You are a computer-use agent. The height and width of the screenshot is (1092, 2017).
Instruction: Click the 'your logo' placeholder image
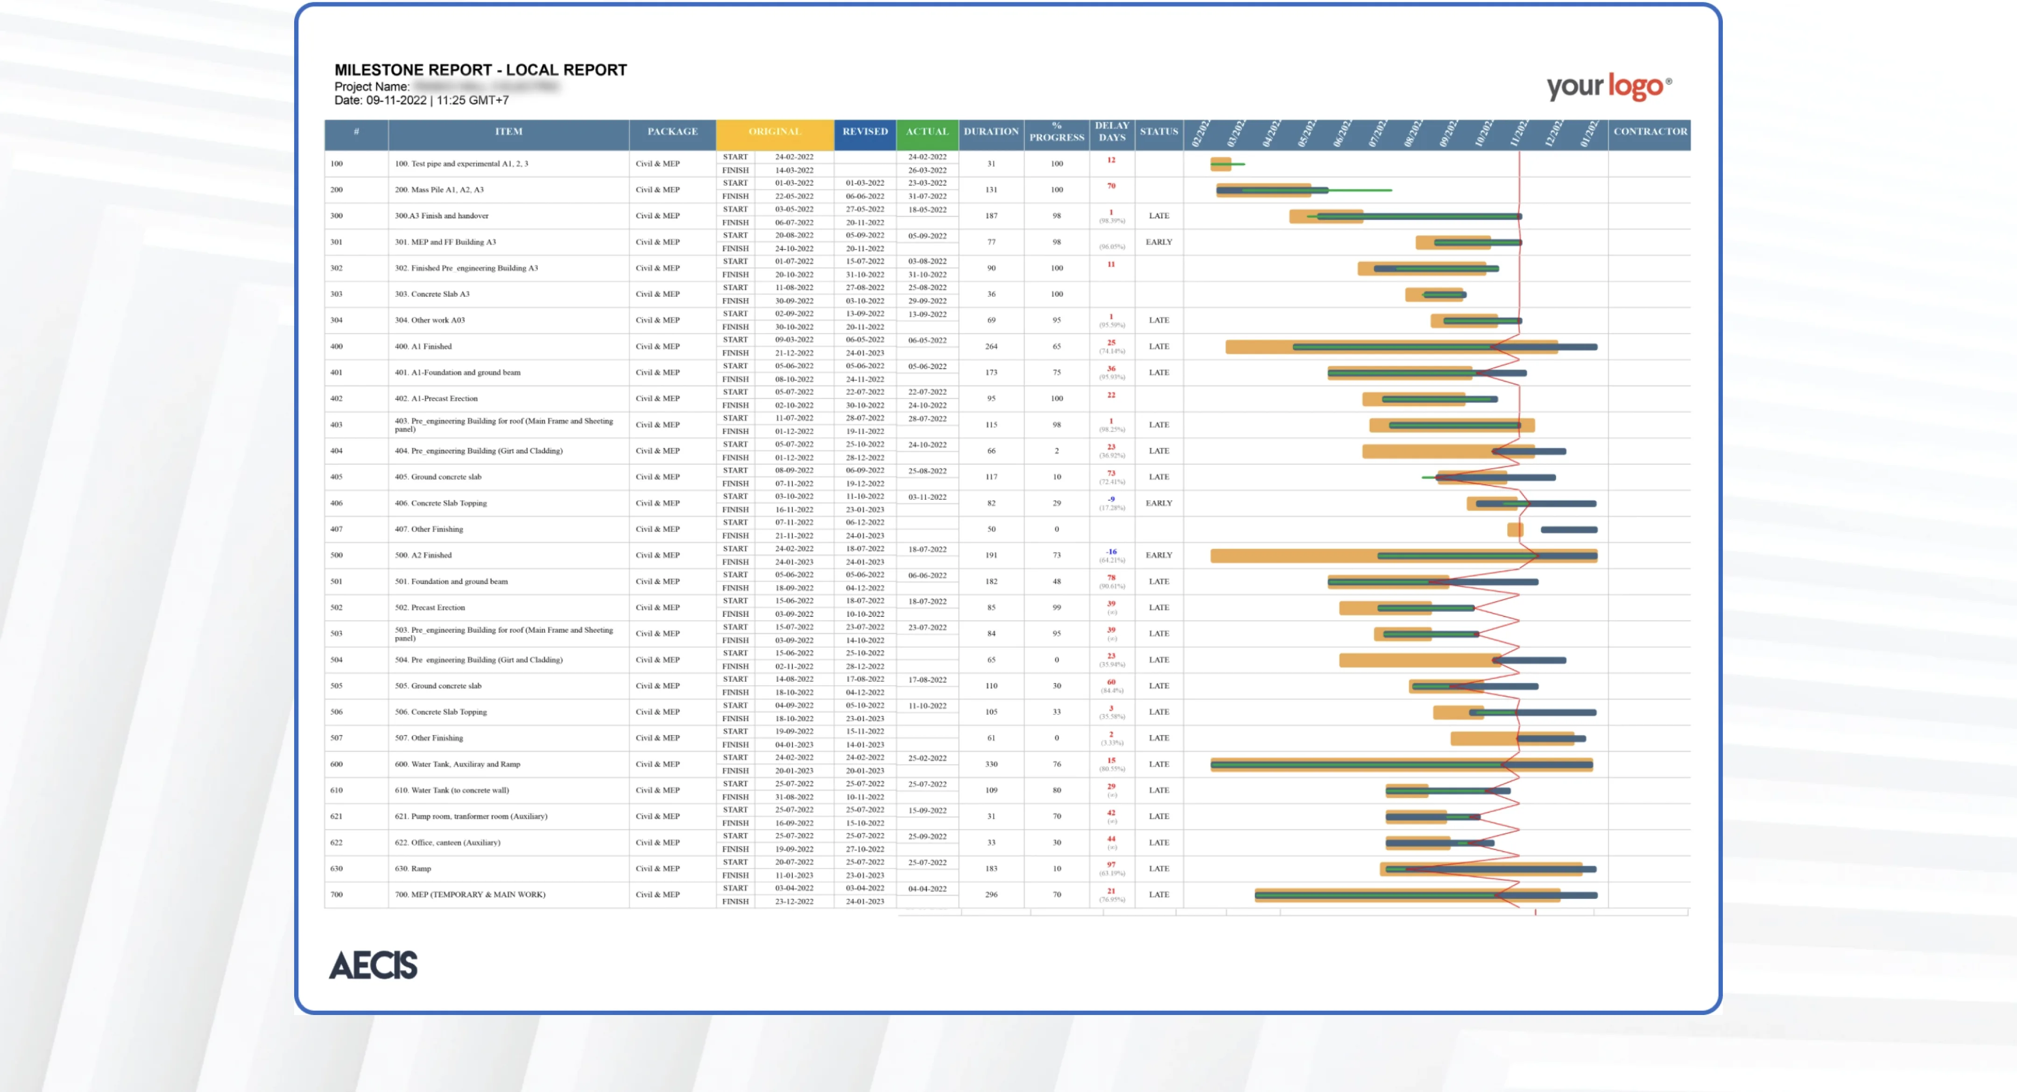coord(1608,86)
